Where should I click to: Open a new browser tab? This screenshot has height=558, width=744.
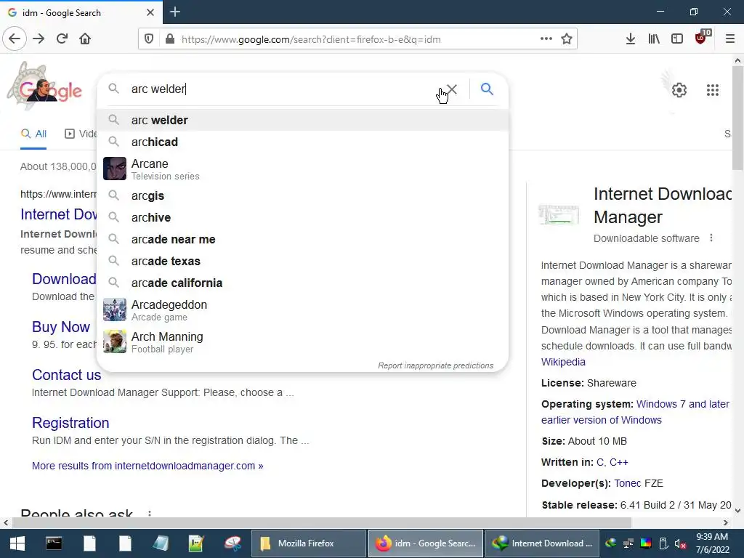pyautogui.click(x=175, y=12)
